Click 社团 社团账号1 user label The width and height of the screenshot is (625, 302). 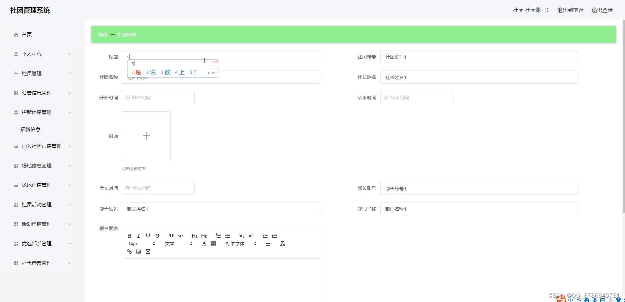(531, 10)
